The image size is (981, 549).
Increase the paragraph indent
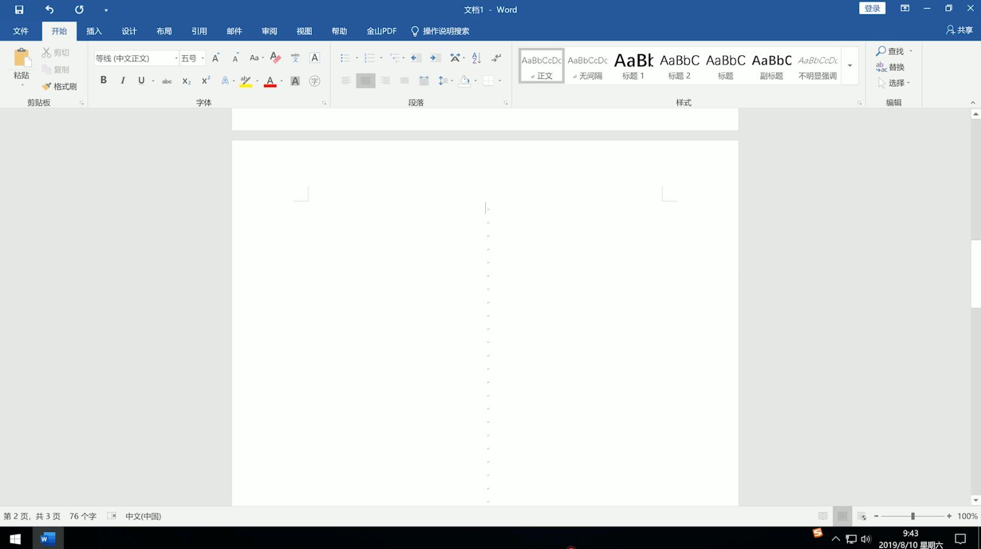tap(435, 58)
